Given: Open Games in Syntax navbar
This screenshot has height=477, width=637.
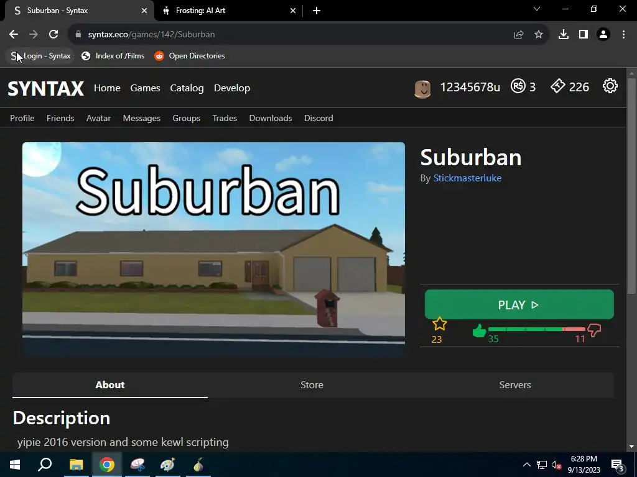Looking at the screenshot, I should [x=145, y=88].
